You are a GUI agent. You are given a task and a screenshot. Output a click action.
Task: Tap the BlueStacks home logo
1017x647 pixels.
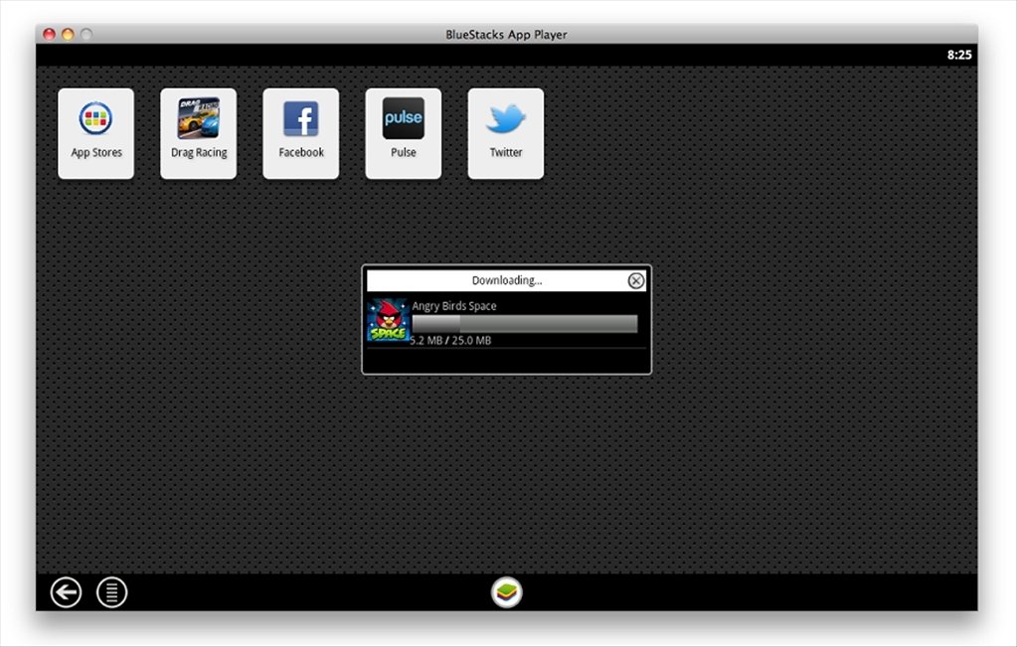point(507,592)
